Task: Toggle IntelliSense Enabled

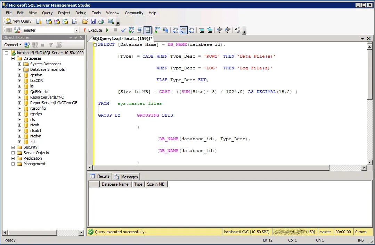Action: pyautogui.click(x=148, y=30)
